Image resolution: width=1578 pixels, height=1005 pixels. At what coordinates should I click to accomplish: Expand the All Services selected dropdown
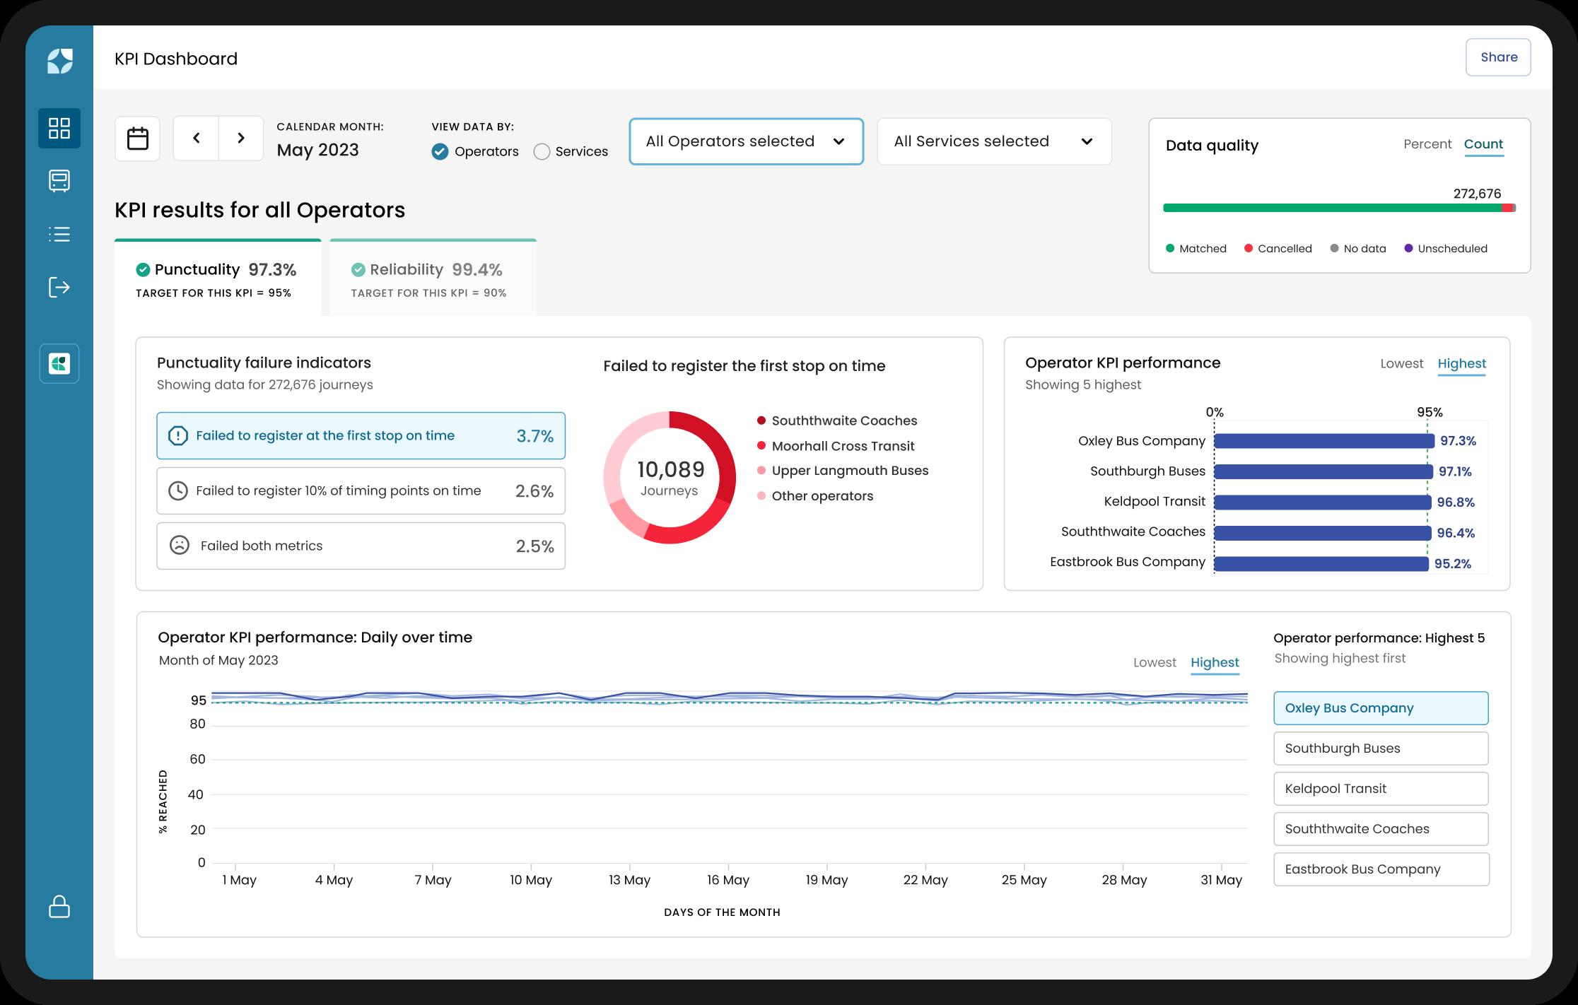point(993,141)
